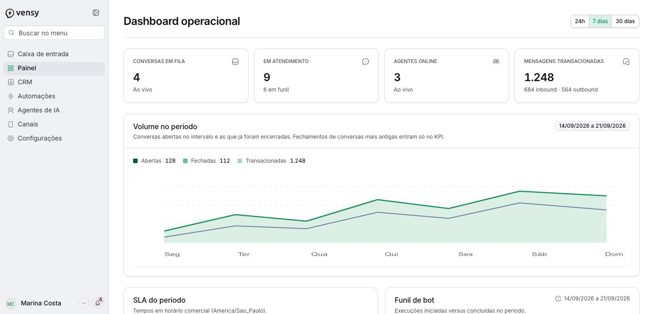The width and height of the screenshot is (654, 314).
Task: Click the Canais phone icon
Action: coord(11,124)
